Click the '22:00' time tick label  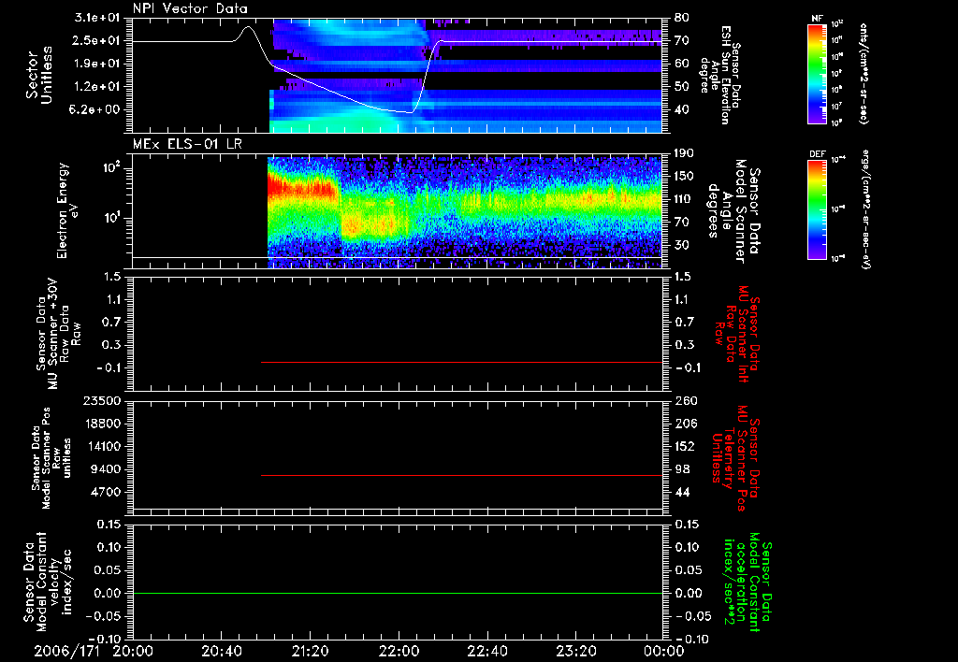pos(399,651)
